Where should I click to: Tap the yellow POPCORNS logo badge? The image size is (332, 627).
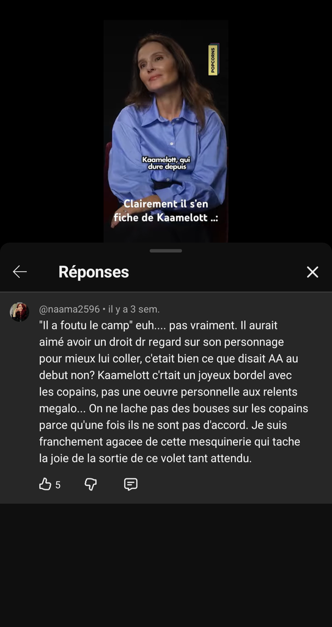tap(213, 59)
